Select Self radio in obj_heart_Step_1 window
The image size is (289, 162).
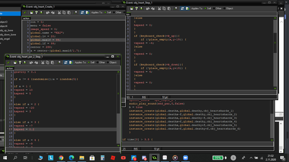point(205,8)
